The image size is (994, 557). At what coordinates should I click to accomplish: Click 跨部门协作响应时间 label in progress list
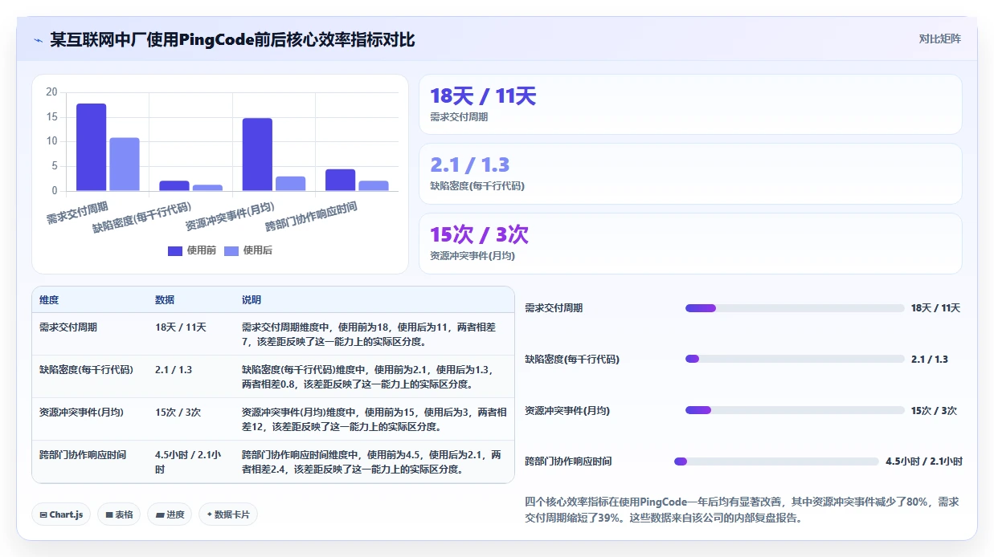pos(568,461)
